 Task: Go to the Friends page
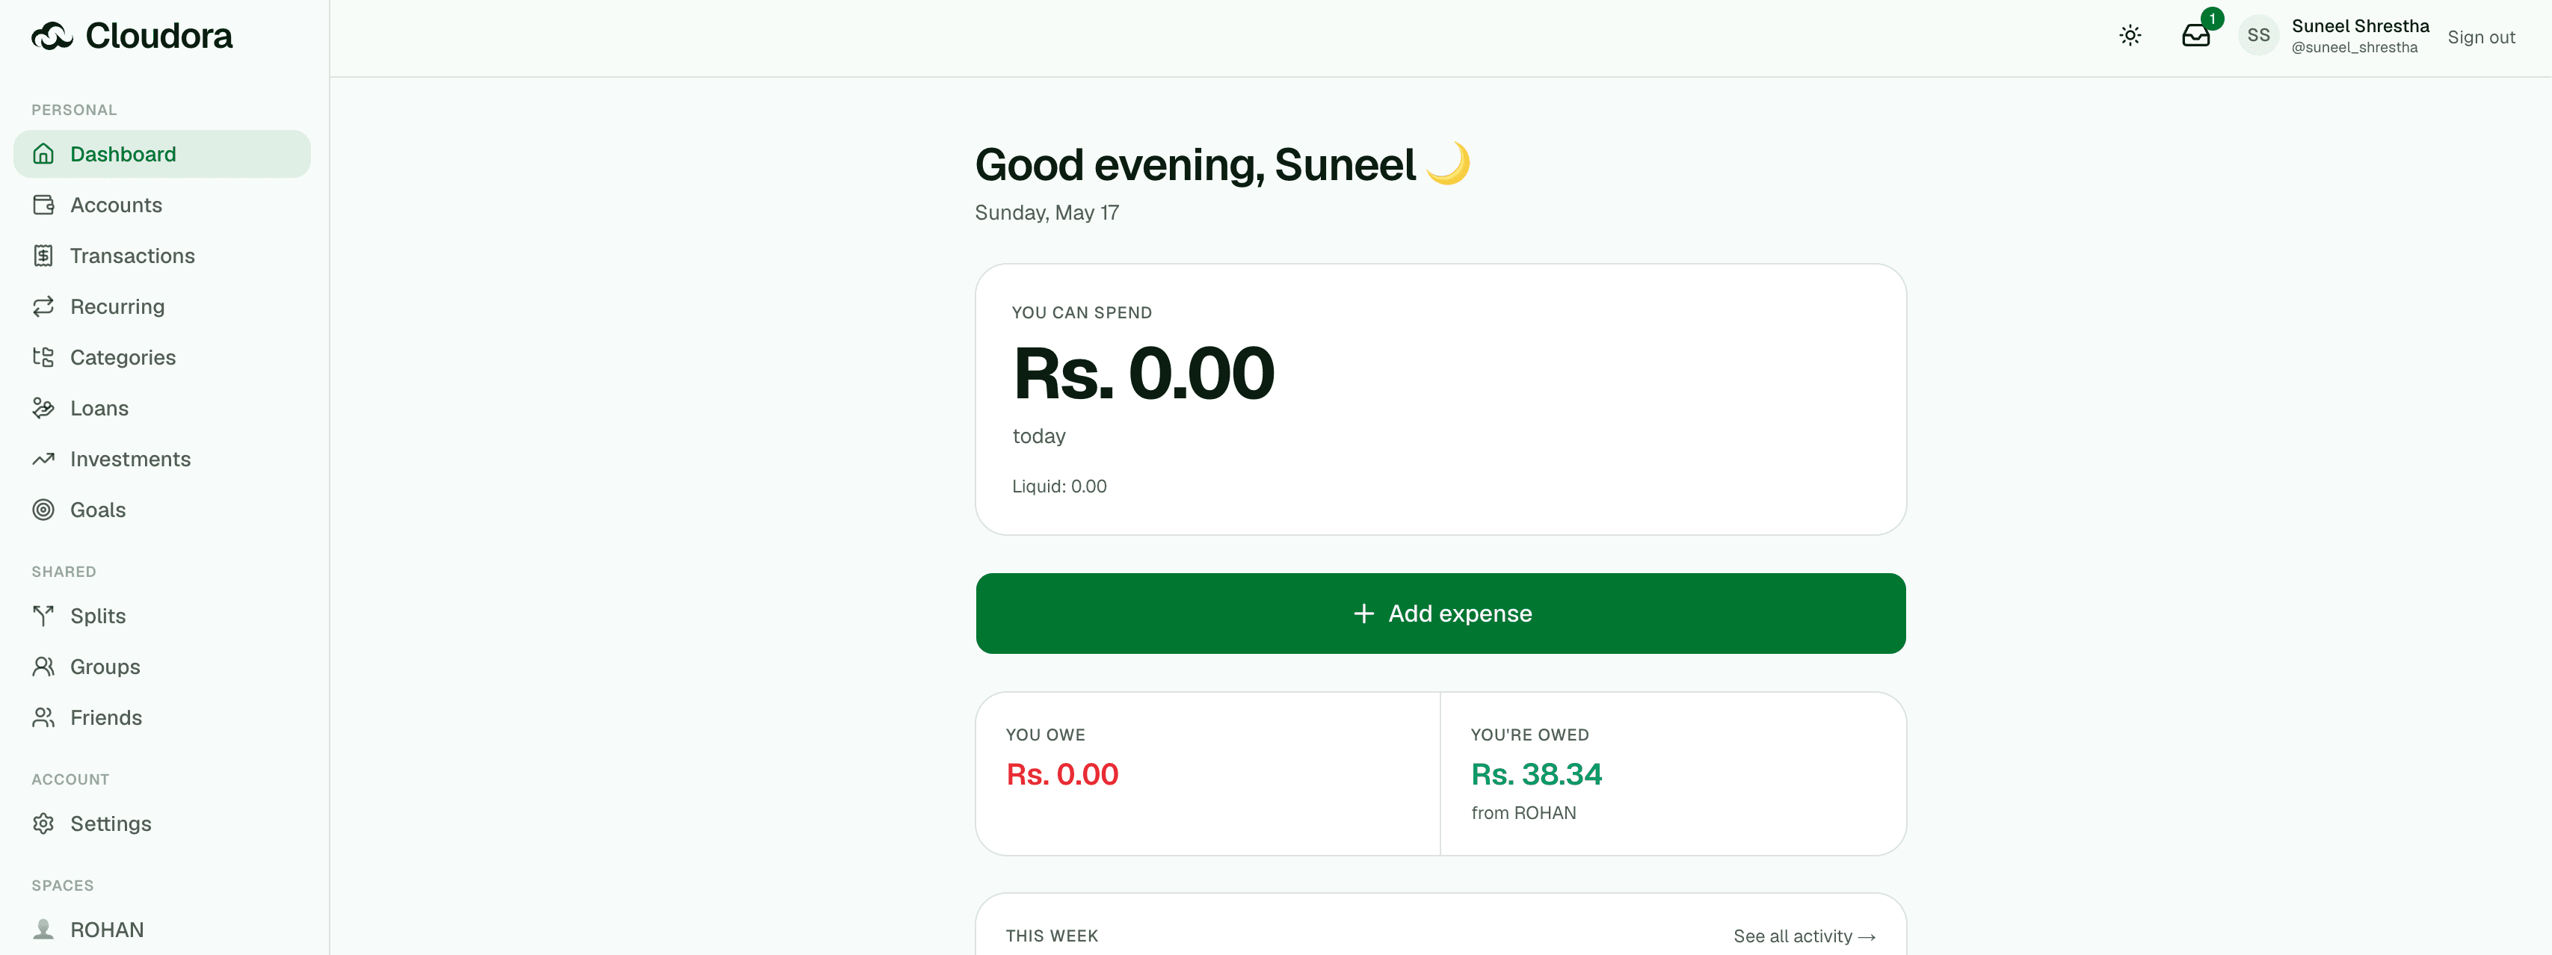point(161,717)
